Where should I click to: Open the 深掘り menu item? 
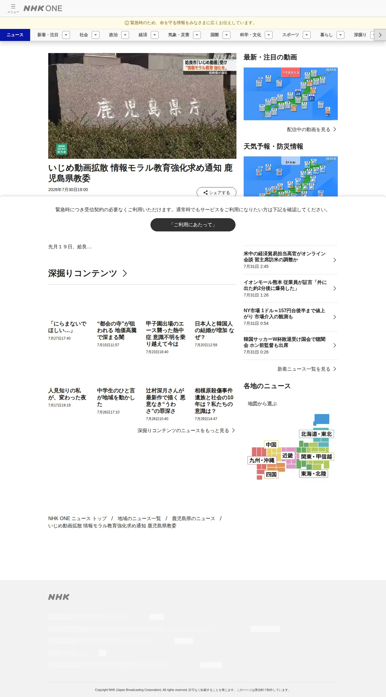point(360,35)
